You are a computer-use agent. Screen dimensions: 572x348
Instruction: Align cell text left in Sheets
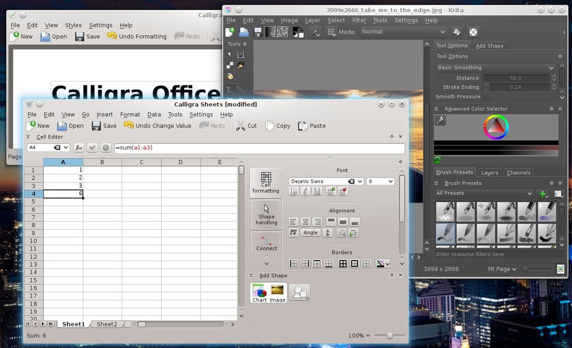pyautogui.click(x=294, y=222)
